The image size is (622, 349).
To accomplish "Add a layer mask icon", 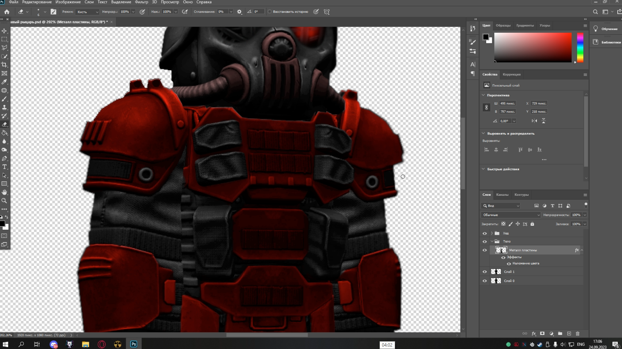I will tap(542, 334).
